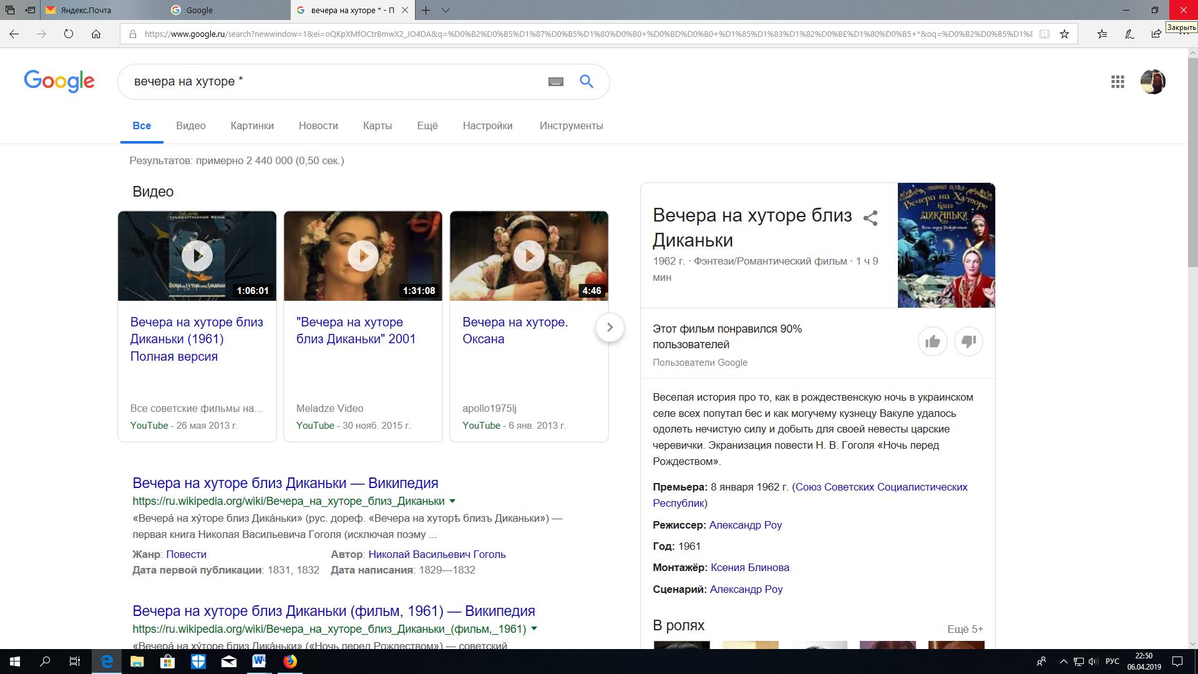1198x674 pixels.
Task: Open the Вечера на хуторе близ Диканьки — Википедия result
Action: click(285, 483)
